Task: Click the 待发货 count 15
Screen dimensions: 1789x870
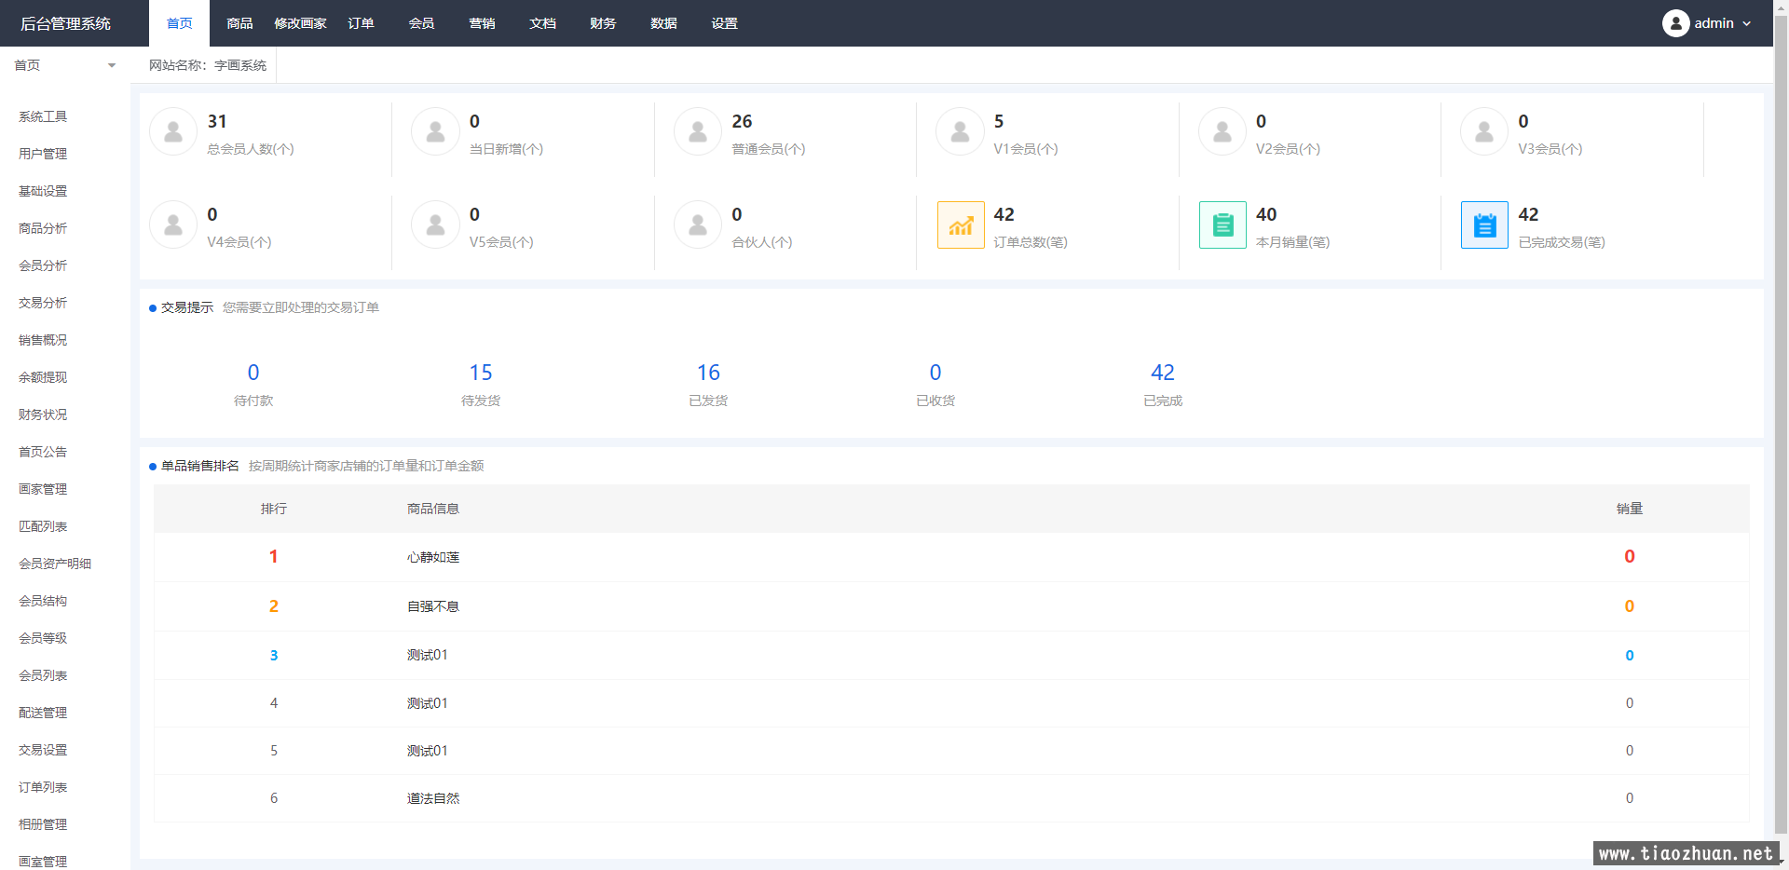Action: click(x=481, y=373)
